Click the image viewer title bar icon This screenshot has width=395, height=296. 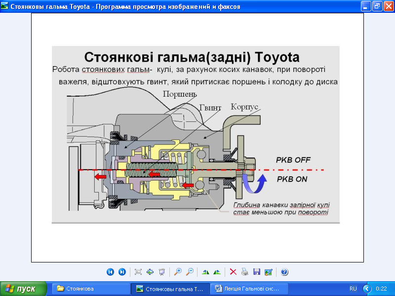point(4,6)
